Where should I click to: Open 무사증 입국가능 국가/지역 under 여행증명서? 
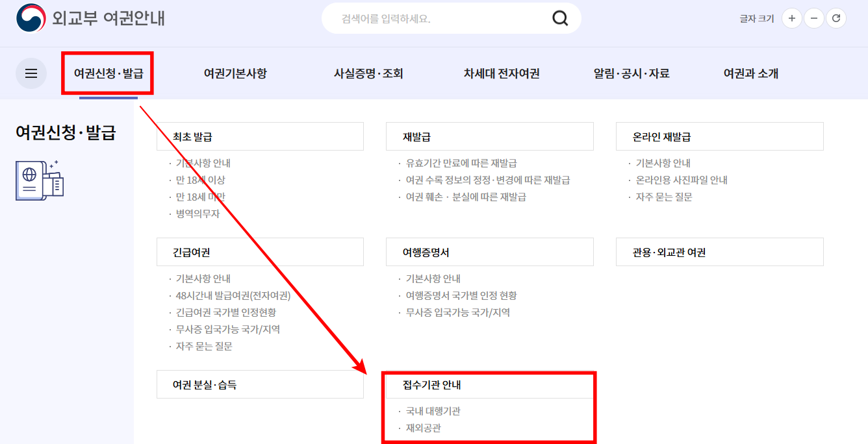click(458, 312)
